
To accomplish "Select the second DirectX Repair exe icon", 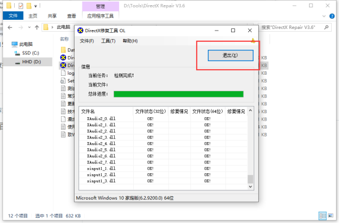I will pos(63,65).
